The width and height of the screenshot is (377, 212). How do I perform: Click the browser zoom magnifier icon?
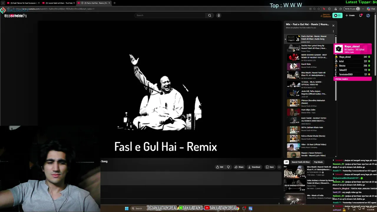314,9
